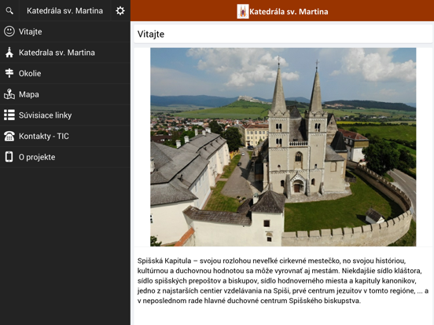The width and height of the screenshot is (434, 325).
Task: Click the list icon for Súvisiace linky
Action: click(x=9, y=115)
